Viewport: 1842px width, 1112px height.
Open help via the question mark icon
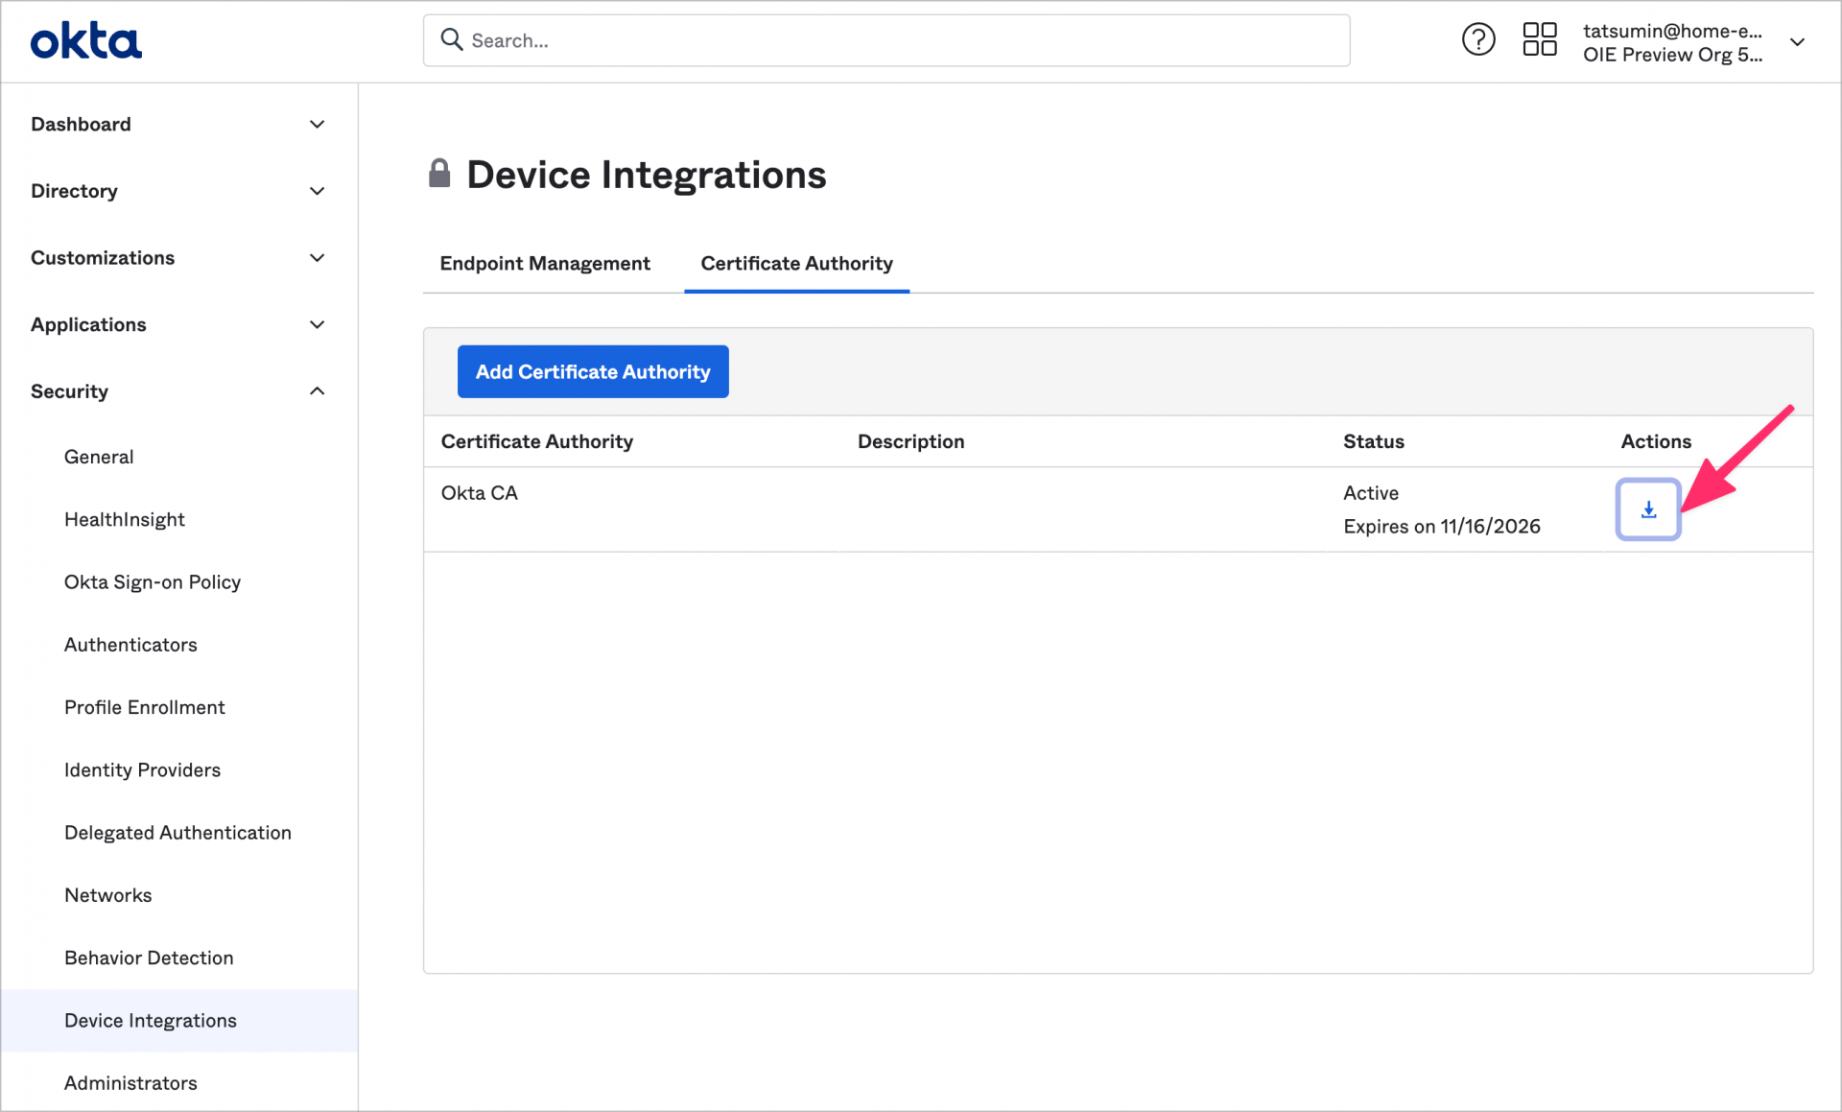[1478, 39]
